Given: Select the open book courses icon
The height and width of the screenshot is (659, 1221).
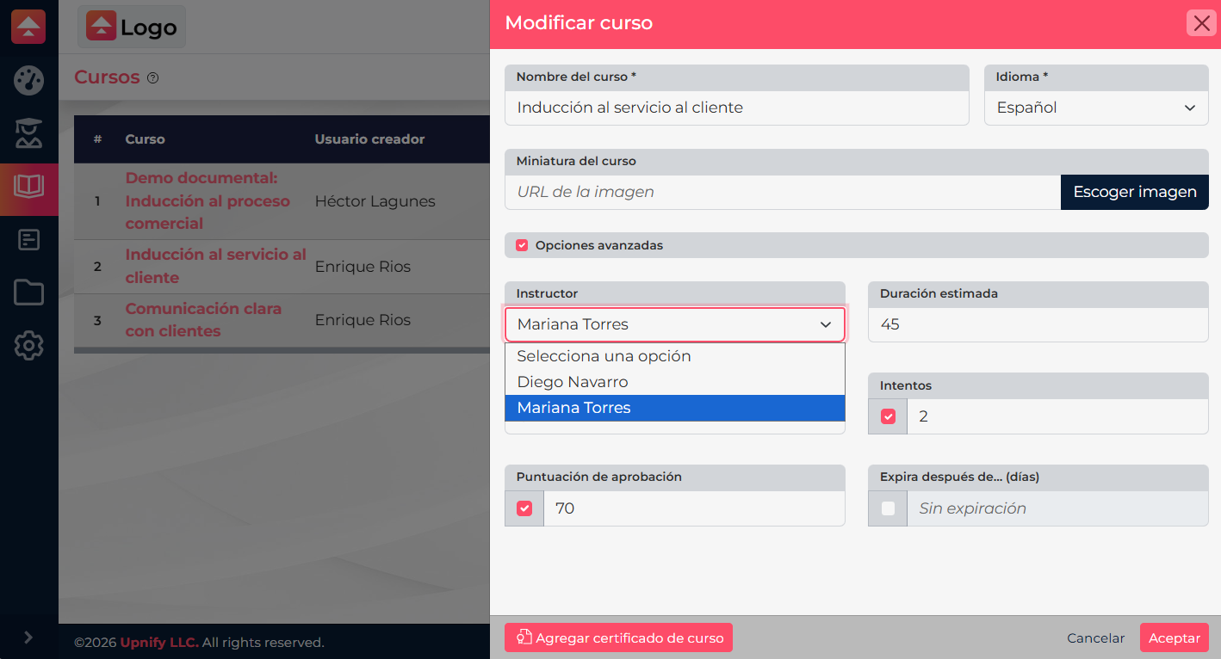Looking at the screenshot, I should (29, 188).
